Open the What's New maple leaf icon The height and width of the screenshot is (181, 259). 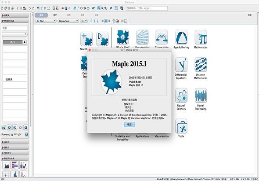pyautogui.click(x=123, y=37)
